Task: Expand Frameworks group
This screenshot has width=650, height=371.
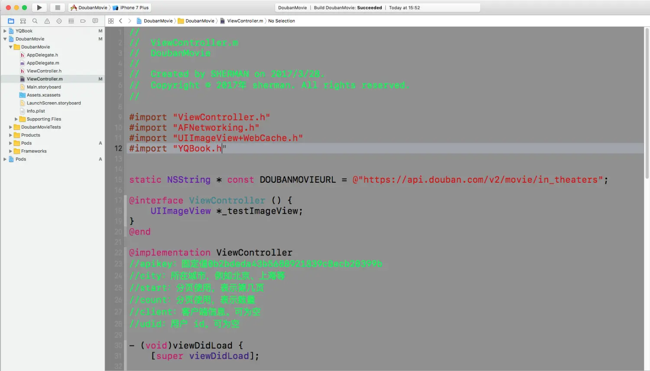Action: click(x=10, y=151)
